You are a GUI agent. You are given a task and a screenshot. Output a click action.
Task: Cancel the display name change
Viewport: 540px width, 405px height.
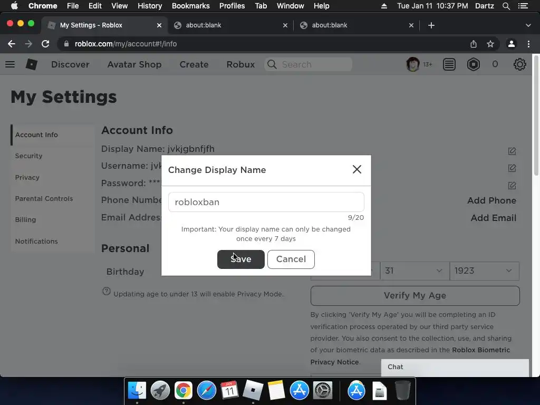tap(291, 259)
